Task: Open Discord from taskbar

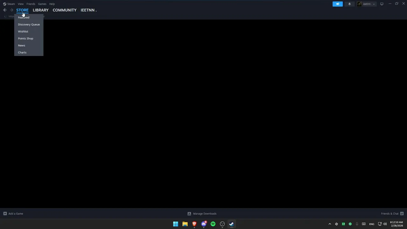Action: click(x=203, y=224)
